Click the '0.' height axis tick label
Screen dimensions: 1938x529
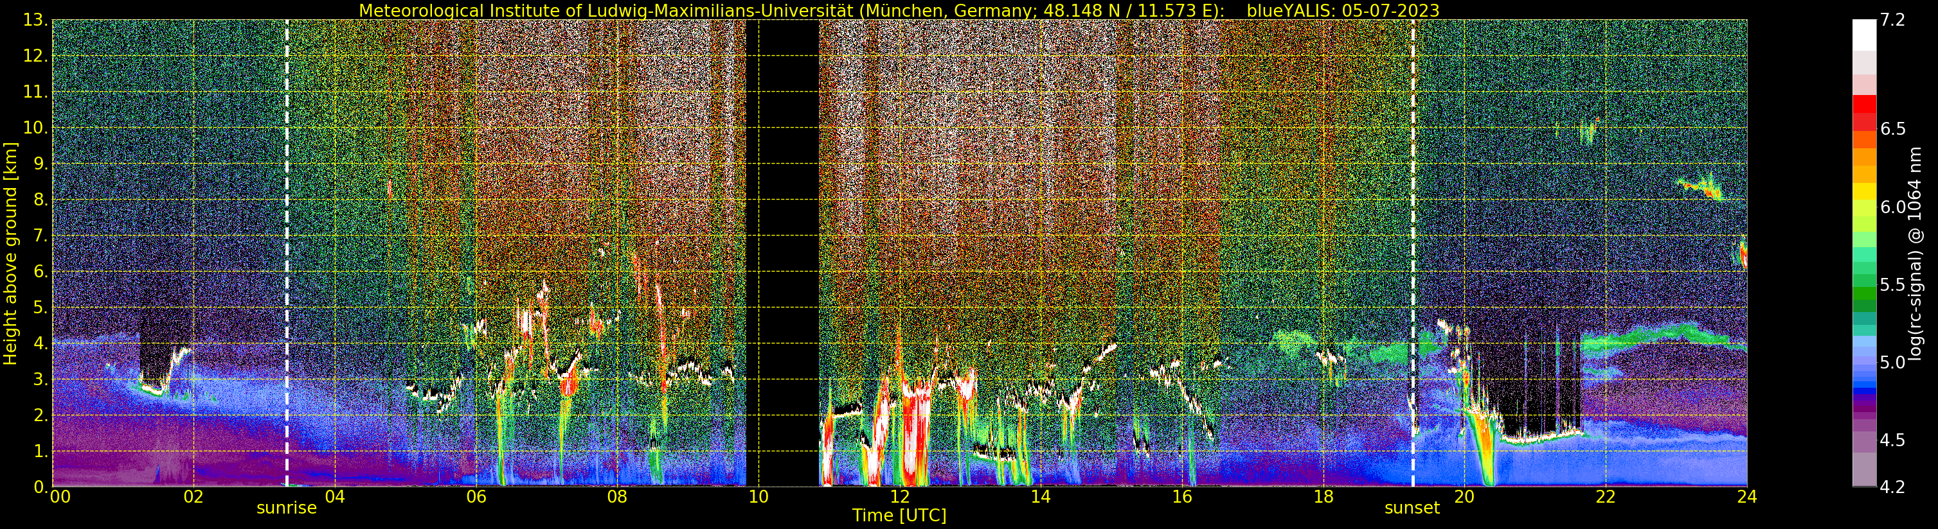click(40, 487)
